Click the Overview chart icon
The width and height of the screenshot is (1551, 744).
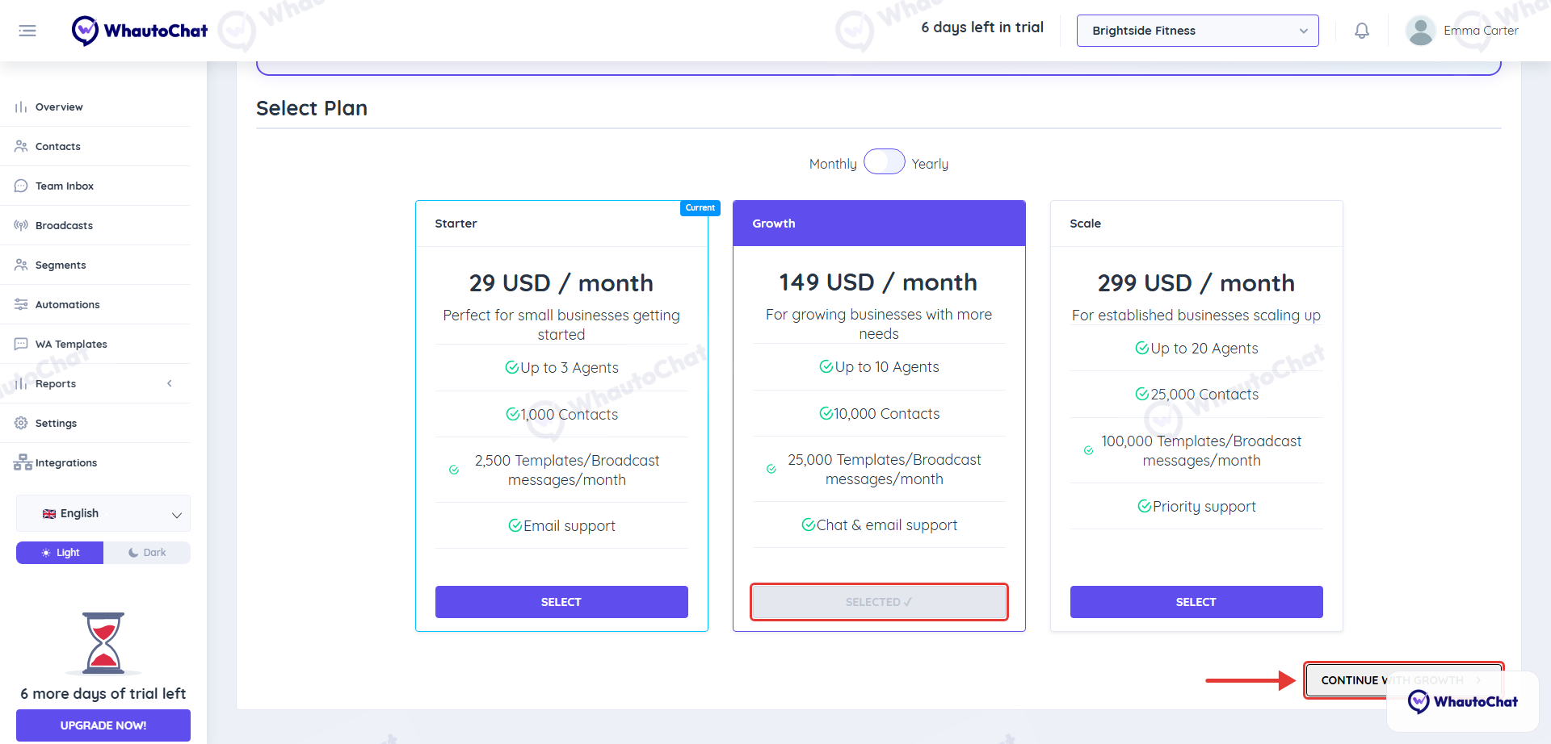pos(21,107)
